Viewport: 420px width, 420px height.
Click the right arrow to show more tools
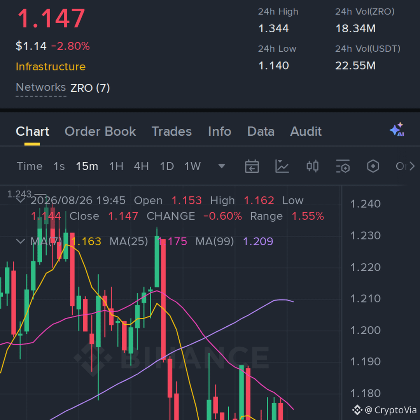point(412,166)
